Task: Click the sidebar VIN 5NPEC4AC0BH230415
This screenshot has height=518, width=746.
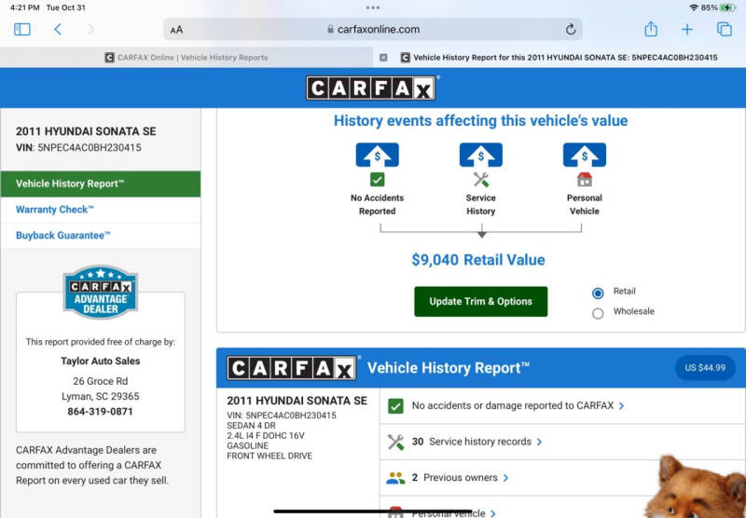Action: click(78, 148)
